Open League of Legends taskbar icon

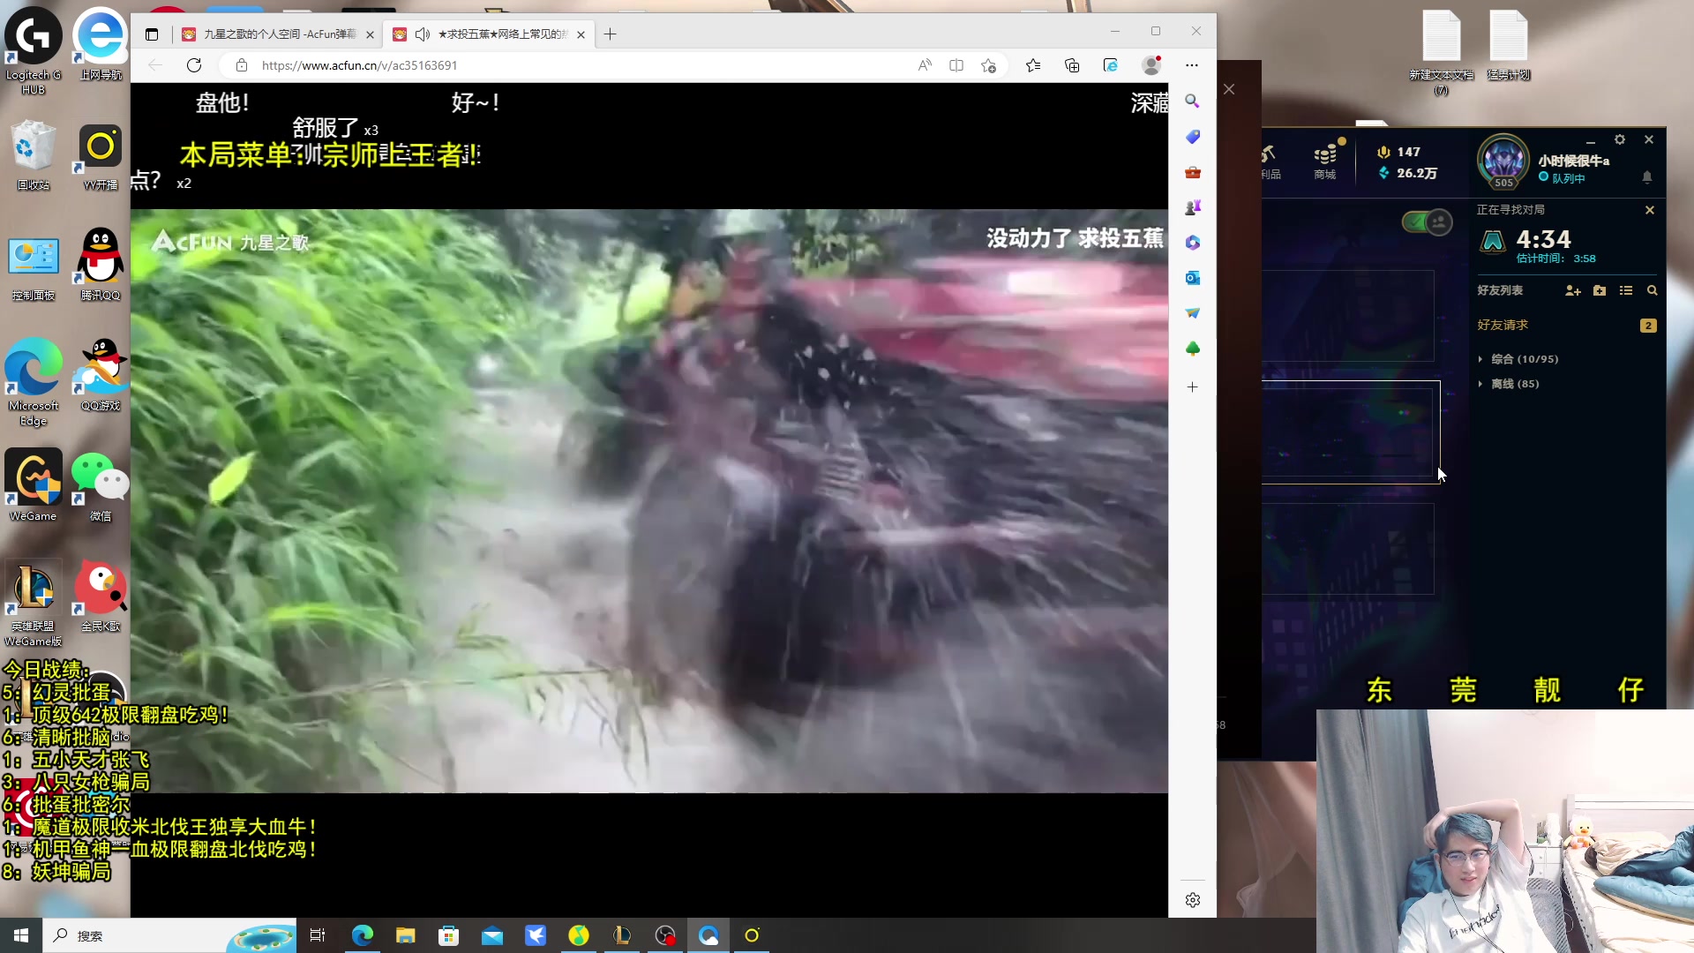pos(622,935)
